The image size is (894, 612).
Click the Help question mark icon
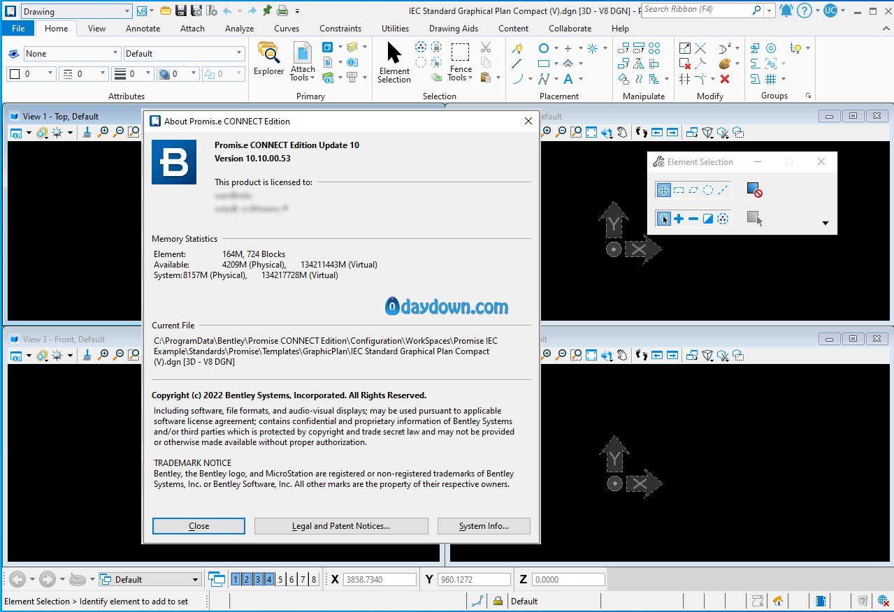click(x=805, y=10)
